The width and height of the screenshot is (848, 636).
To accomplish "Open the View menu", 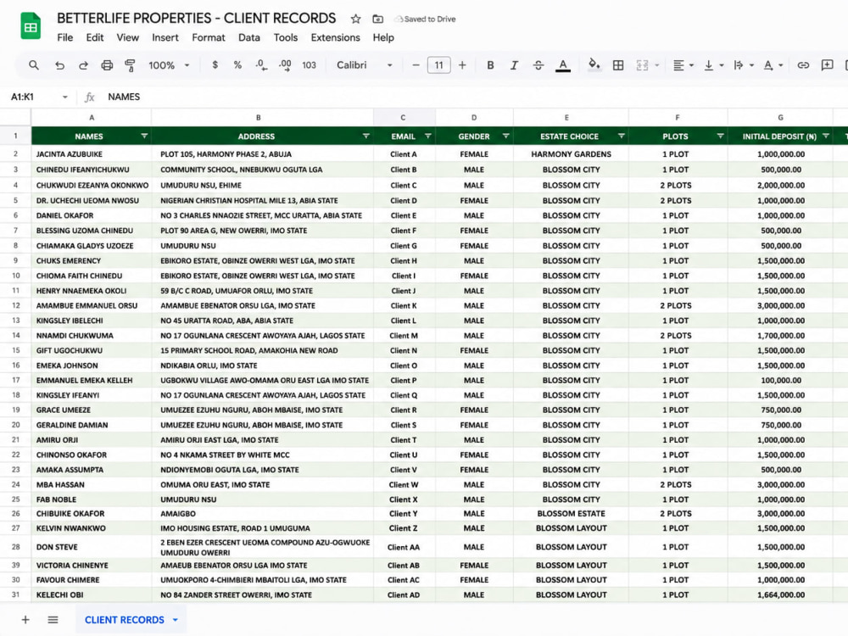I will coord(128,37).
